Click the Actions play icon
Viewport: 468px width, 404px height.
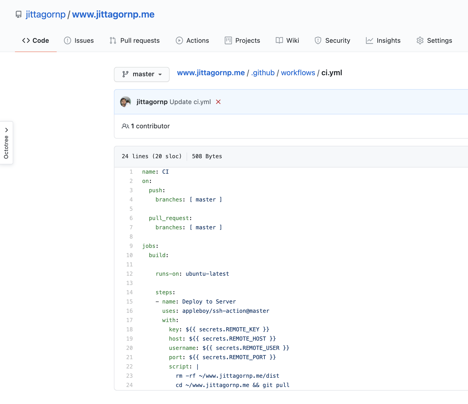click(179, 41)
